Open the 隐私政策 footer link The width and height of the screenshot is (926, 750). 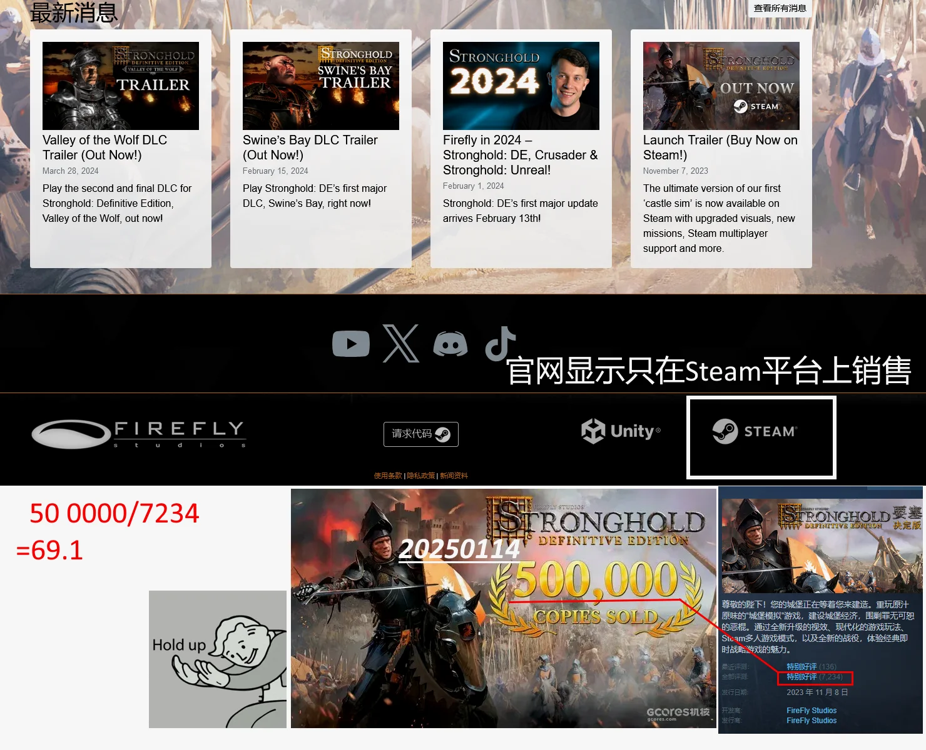coord(421,476)
